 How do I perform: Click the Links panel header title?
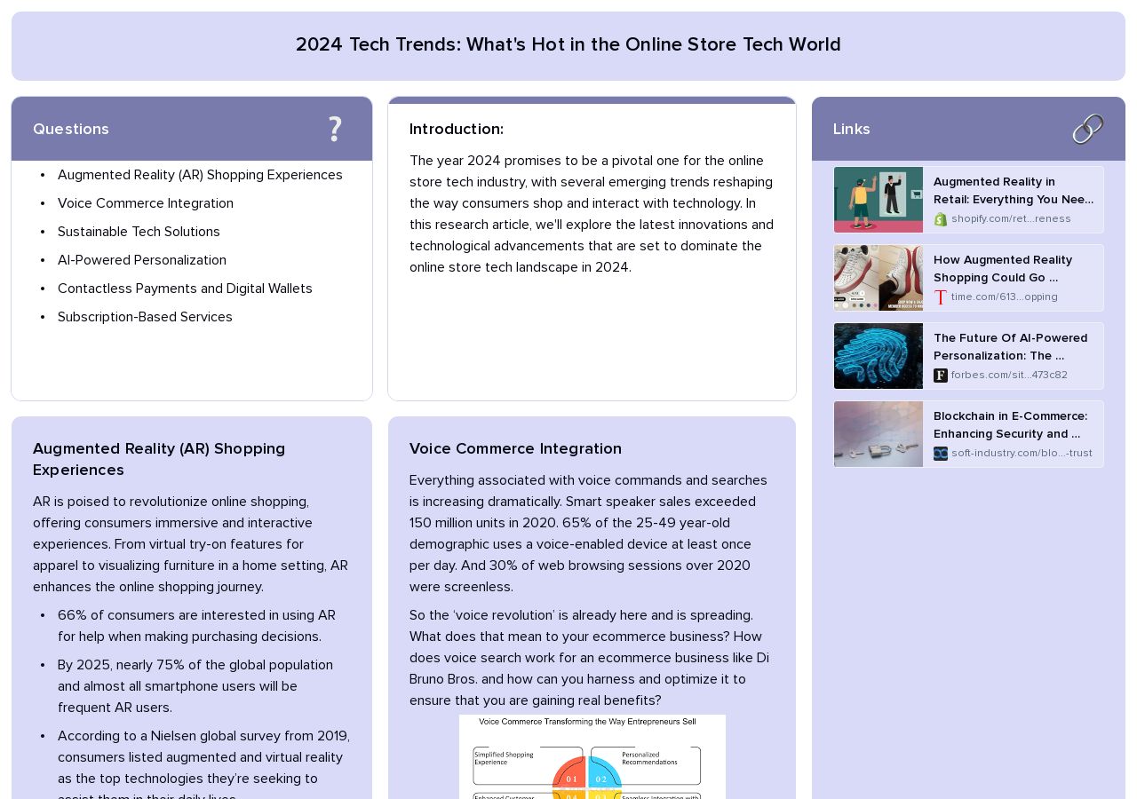[x=852, y=129]
